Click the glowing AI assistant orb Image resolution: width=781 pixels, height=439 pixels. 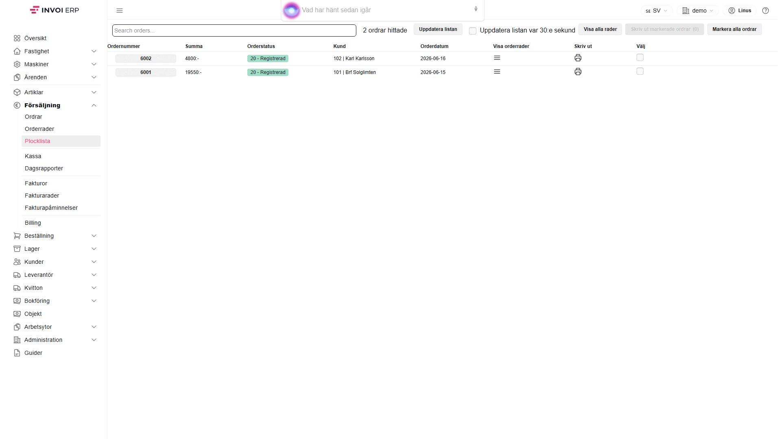[292, 10]
